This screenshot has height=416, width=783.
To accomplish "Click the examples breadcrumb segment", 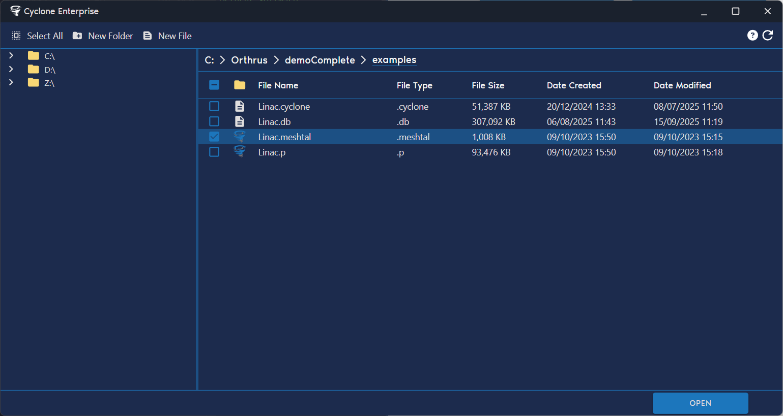I will (394, 60).
